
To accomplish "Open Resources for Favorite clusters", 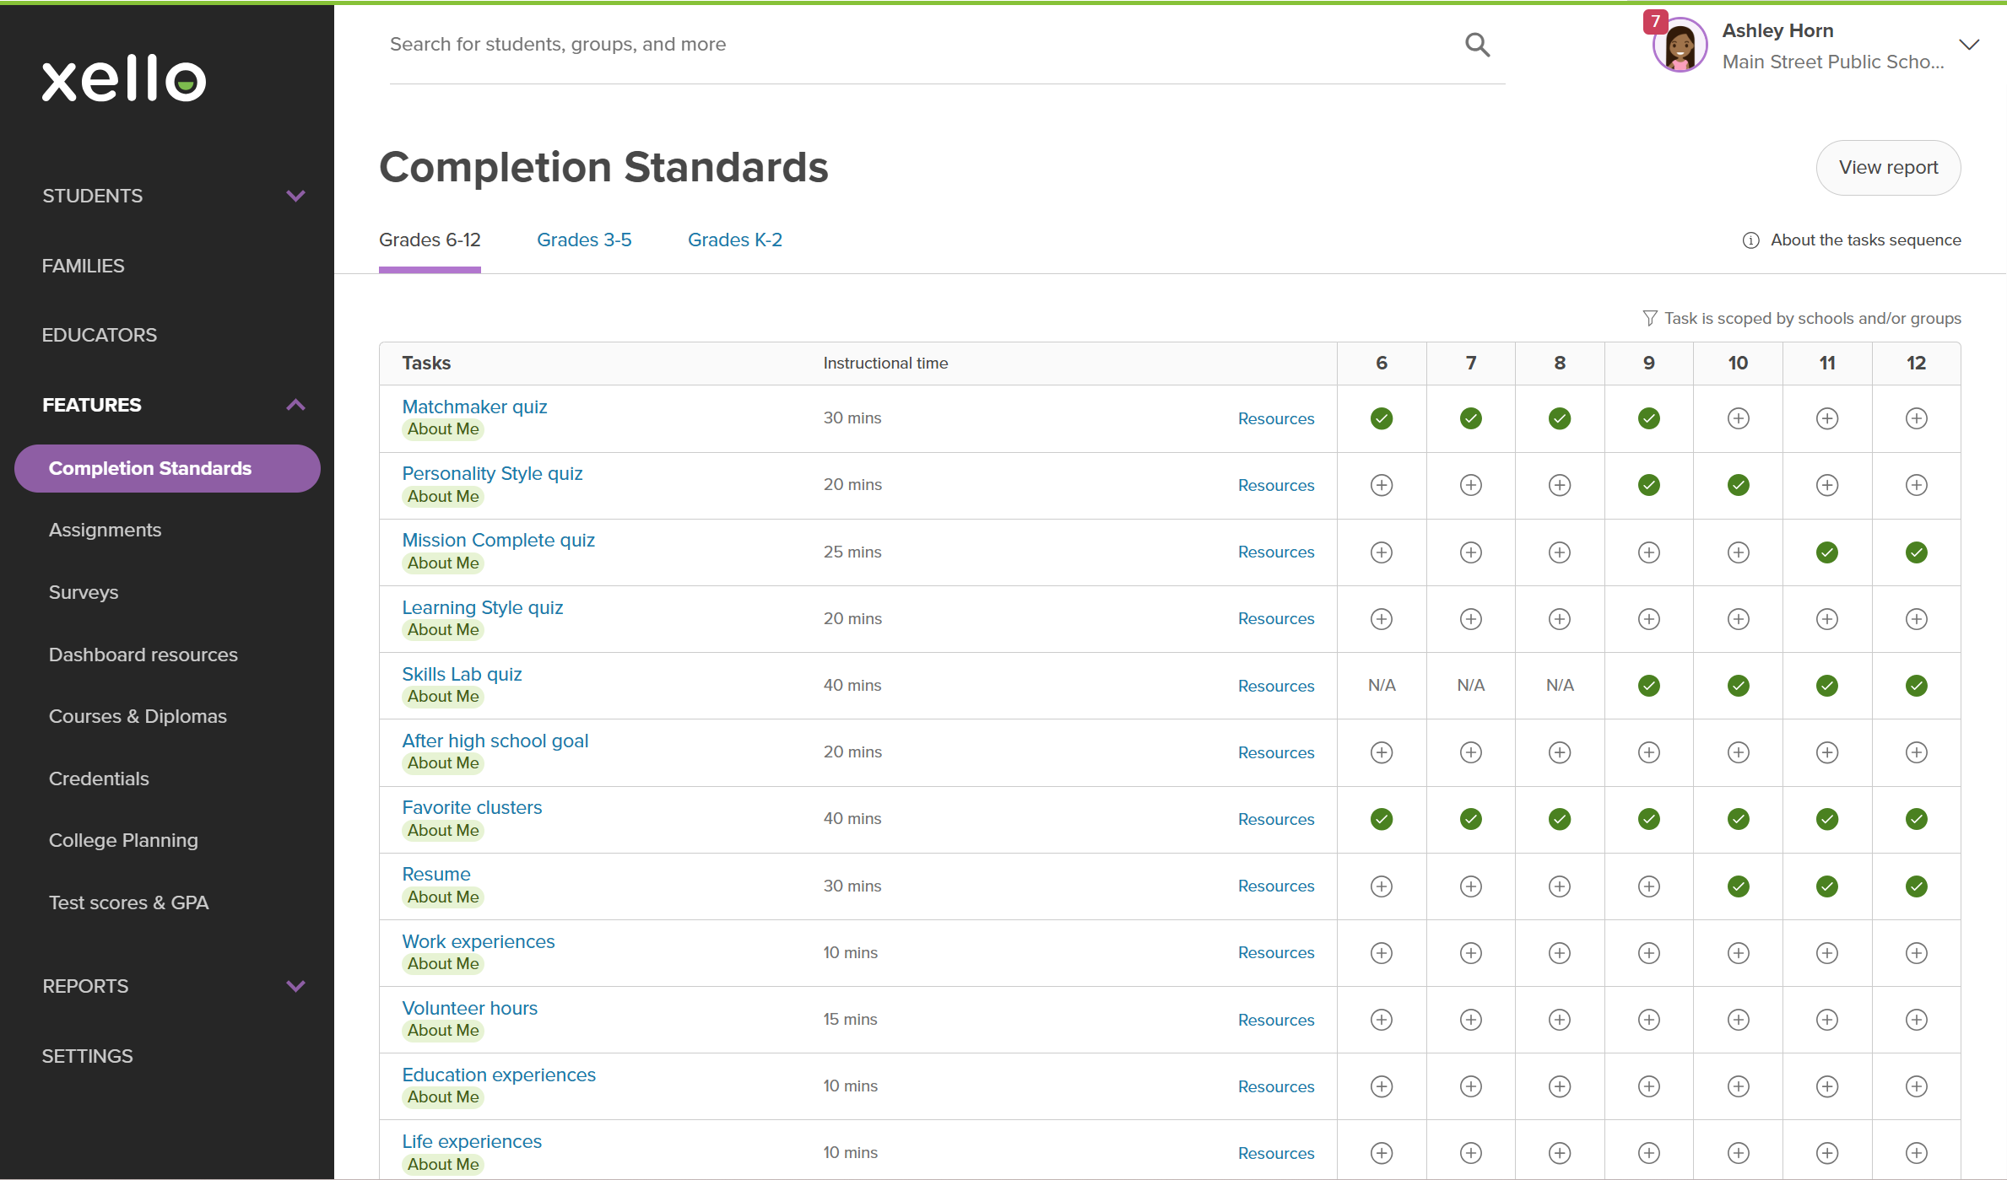I will (1276, 820).
